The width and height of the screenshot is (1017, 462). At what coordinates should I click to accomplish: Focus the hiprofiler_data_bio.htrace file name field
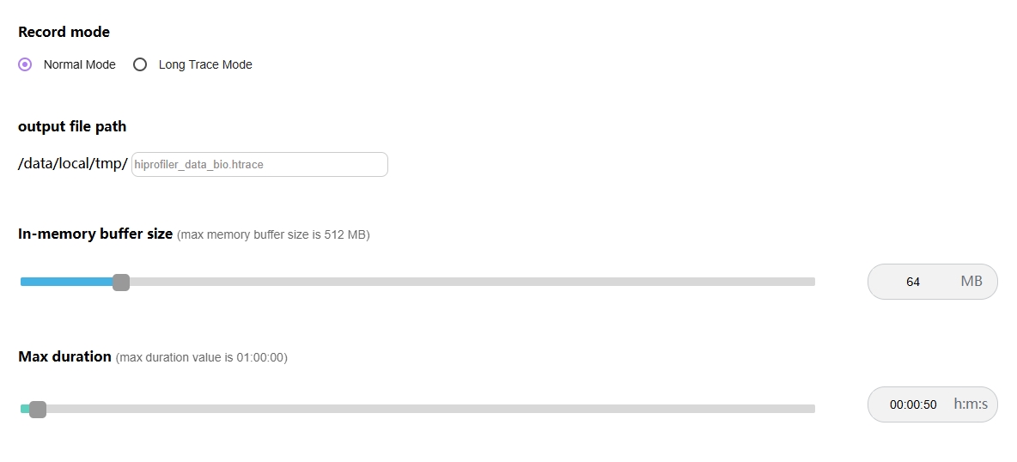point(259,164)
